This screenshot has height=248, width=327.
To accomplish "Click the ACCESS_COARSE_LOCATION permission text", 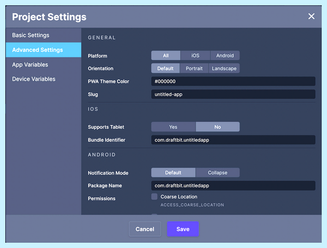I will [x=192, y=205].
